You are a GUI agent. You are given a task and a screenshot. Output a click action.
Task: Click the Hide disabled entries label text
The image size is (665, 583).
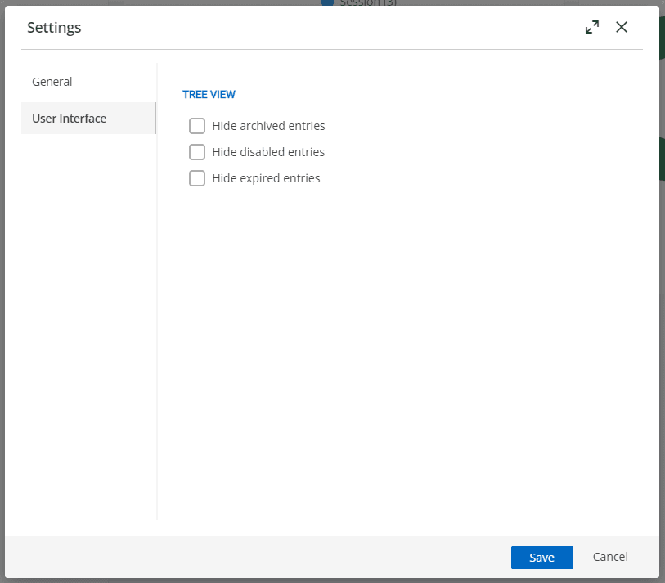(x=267, y=152)
